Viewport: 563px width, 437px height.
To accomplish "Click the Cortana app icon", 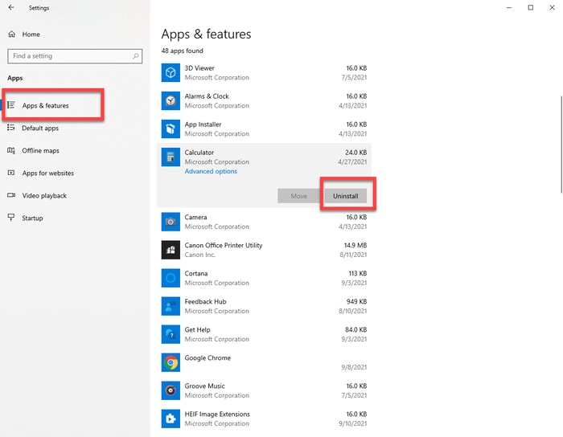I will click(171, 278).
